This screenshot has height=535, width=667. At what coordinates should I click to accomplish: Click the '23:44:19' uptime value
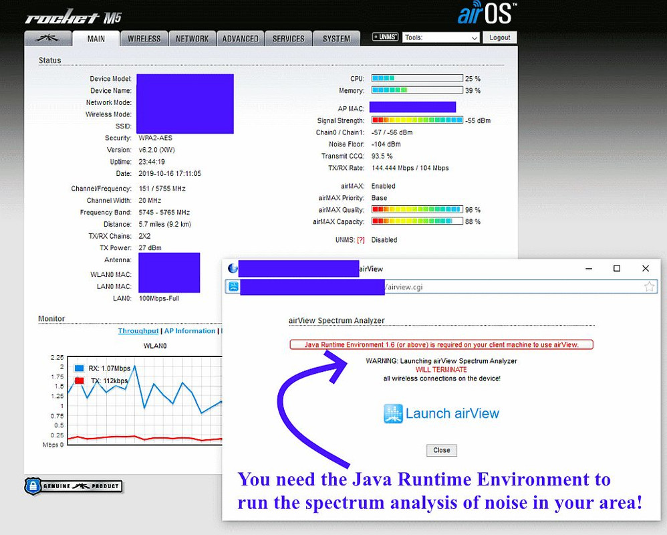click(x=152, y=162)
